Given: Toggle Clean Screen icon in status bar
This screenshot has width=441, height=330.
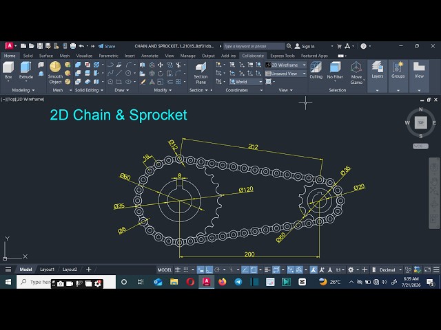Looking at the screenshot, I should click(427, 269).
